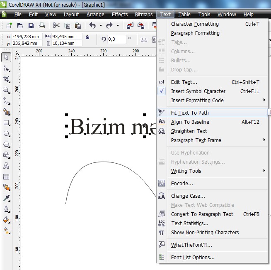Expand Writing Tools submenu

click(x=264, y=171)
